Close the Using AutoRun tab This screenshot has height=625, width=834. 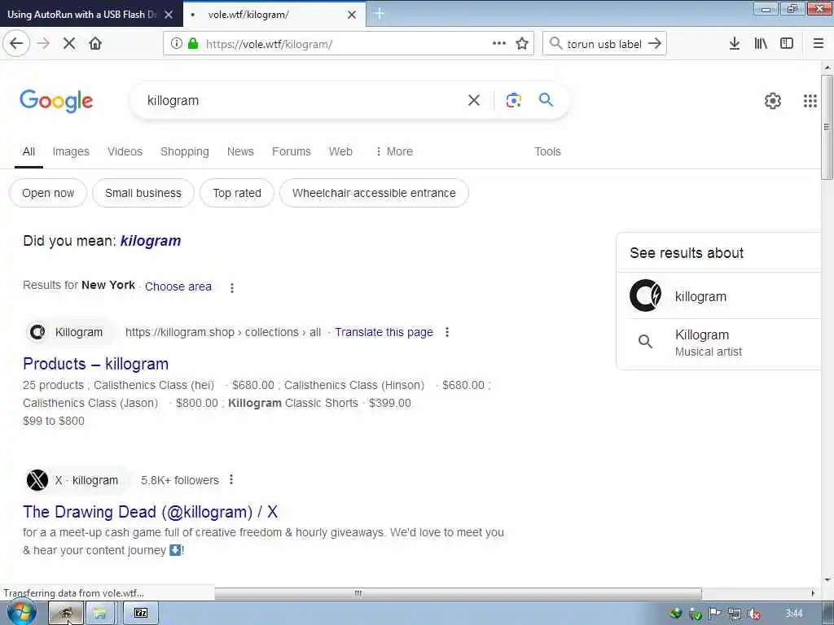click(168, 15)
